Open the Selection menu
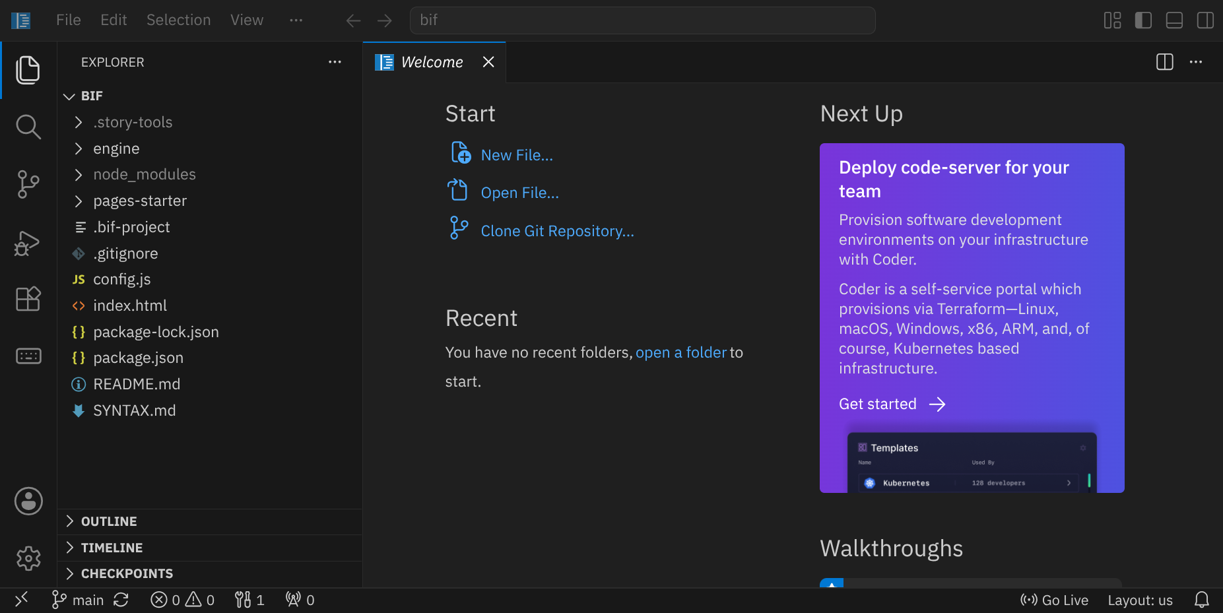This screenshot has height=613, width=1223. (x=179, y=20)
